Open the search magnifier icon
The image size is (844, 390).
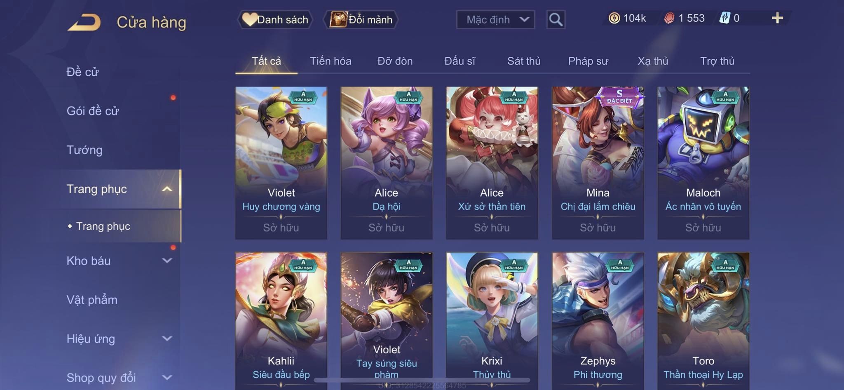click(556, 19)
